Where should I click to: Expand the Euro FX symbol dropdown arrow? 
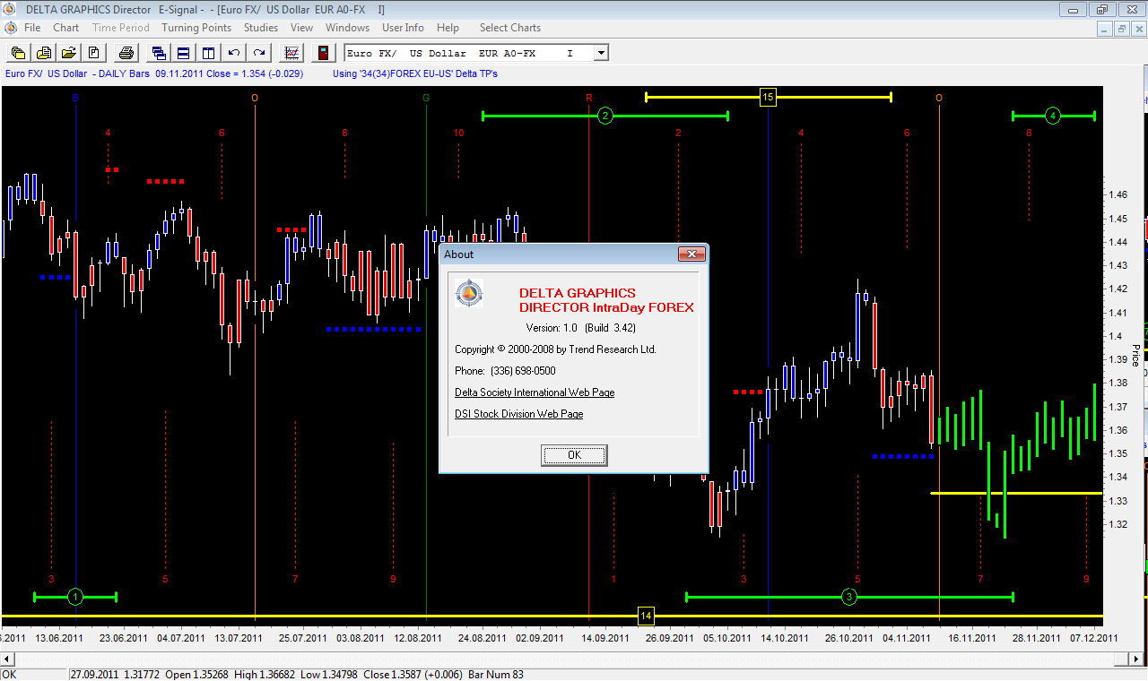[x=600, y=53]
